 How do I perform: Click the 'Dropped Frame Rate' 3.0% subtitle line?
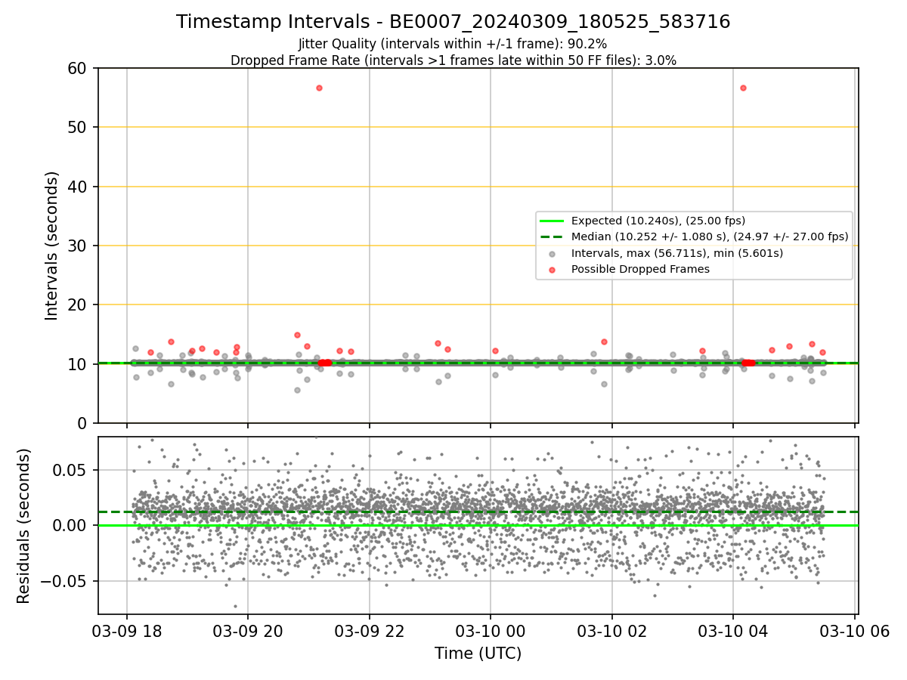(453, 60)
